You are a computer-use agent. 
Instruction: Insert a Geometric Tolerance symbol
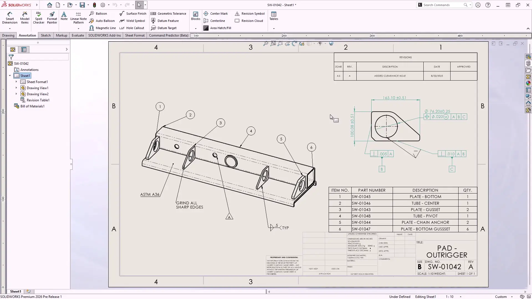click(168, 13)
